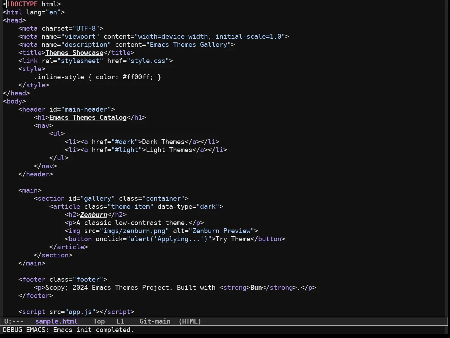Screen dimensions: 450x338
Task: Click the opening <ul> tag
Action: (57, 134)
